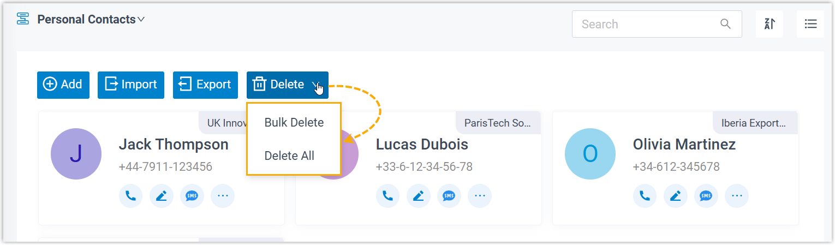The image size is (835, 245).
Task: Expand the Delete dropdown arrow
Action: 316,85
